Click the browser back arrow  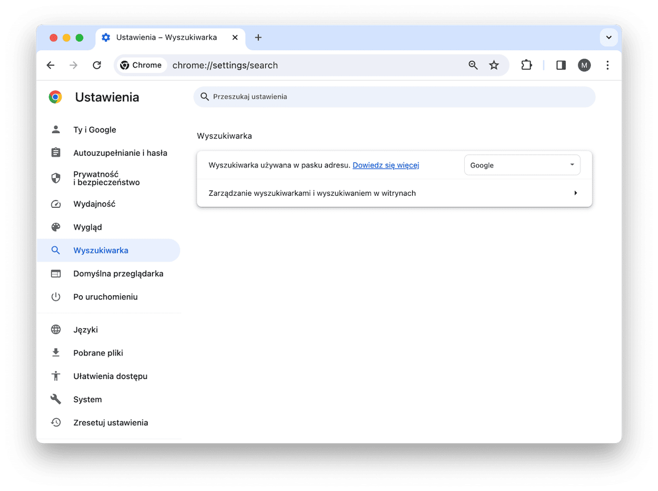pos(50,65)
